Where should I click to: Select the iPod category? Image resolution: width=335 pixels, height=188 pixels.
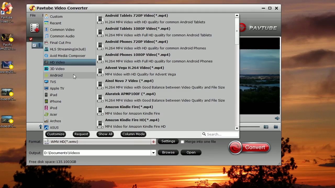[70, 108]
